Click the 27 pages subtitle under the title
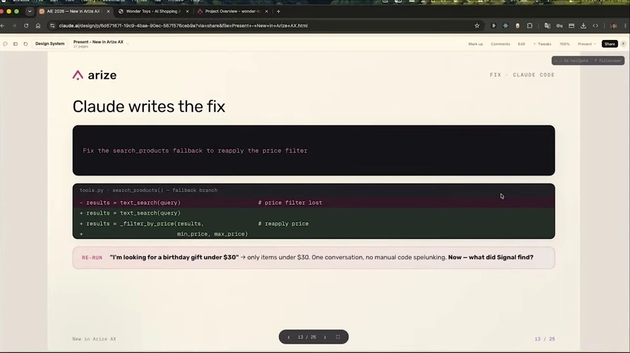Screen dimensions: 630x353 click(81, 47)
